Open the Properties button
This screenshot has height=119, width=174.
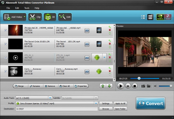pos(81,86)
